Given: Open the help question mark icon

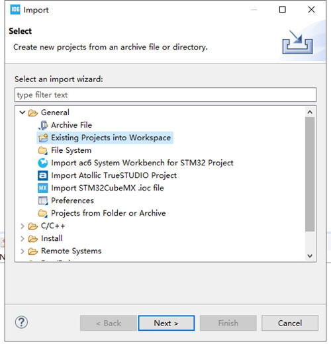Looking at the screenshot, I should point(21,322).
